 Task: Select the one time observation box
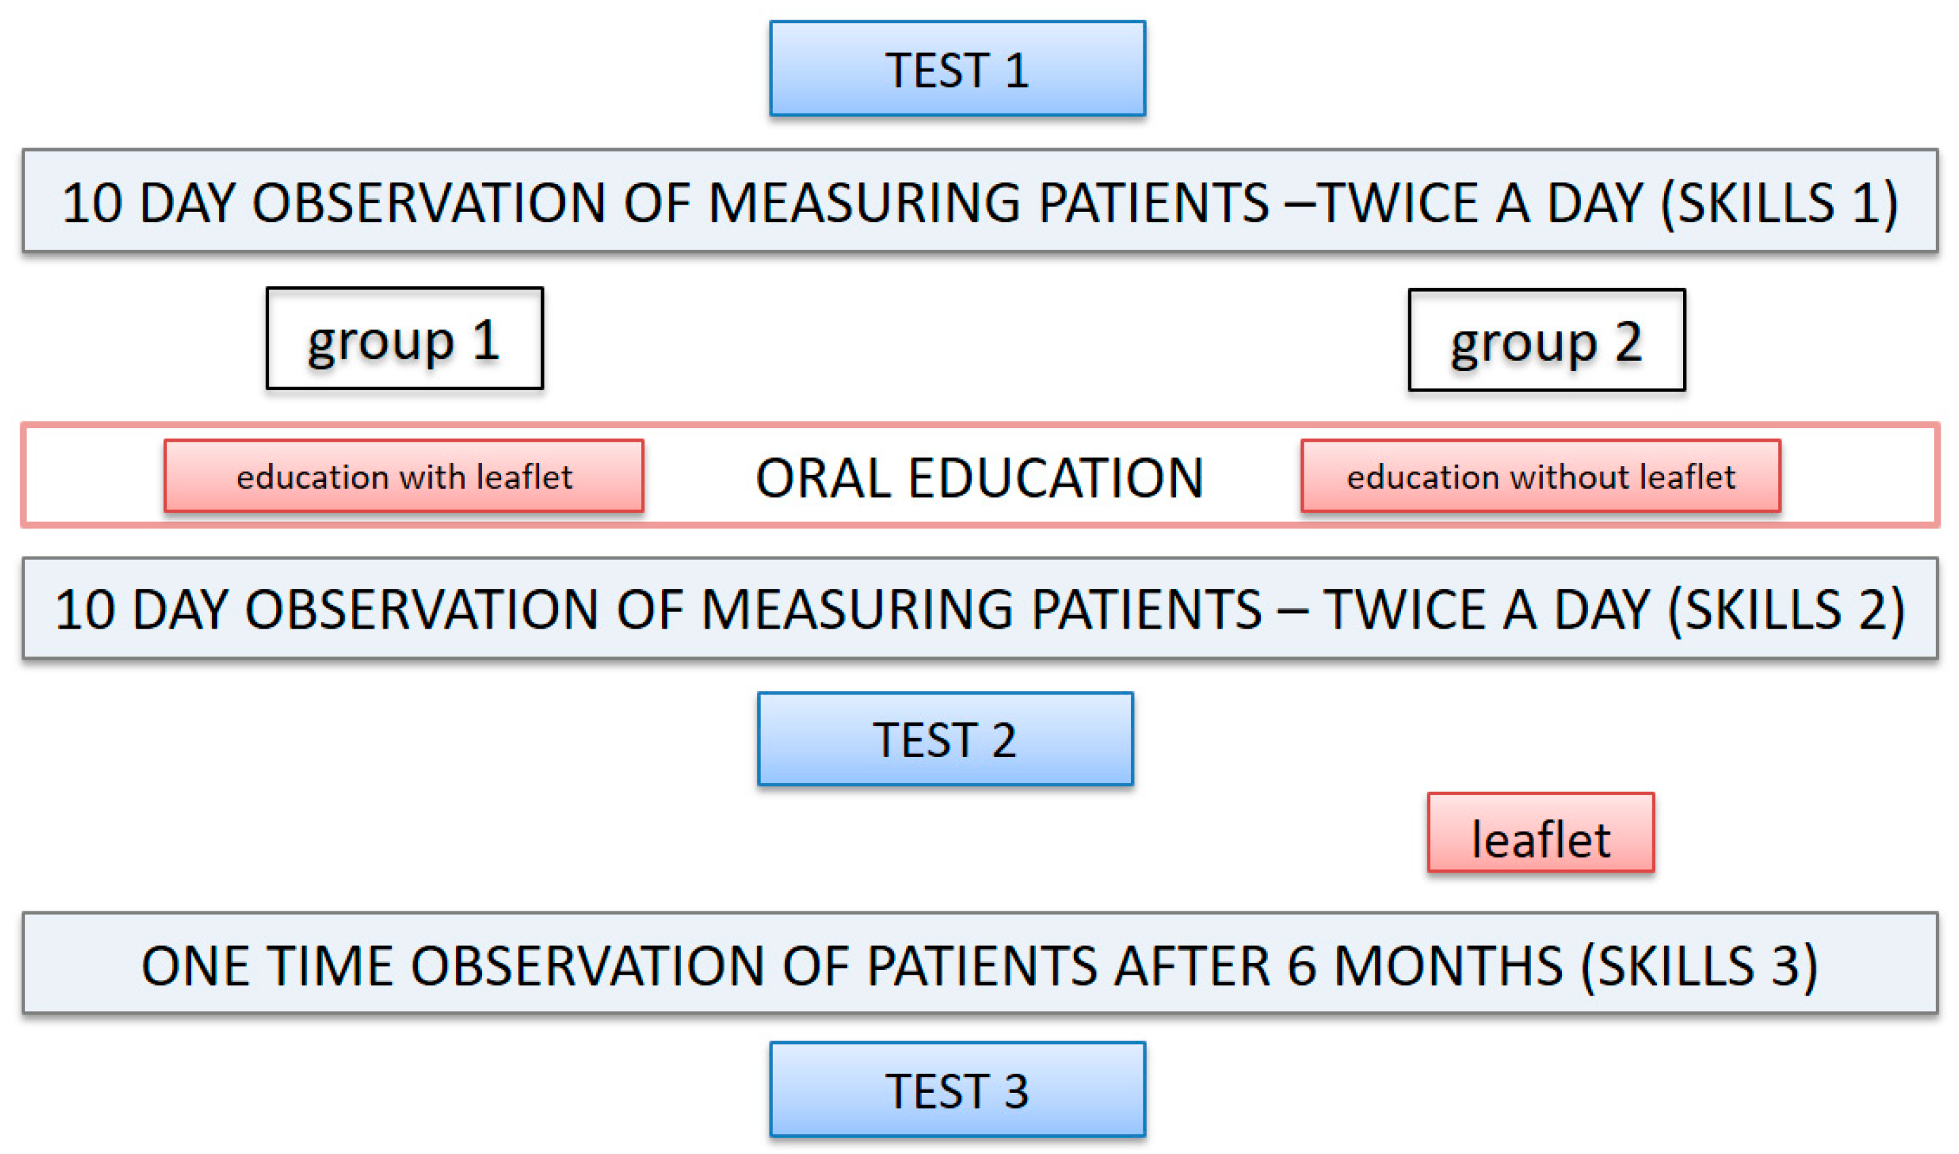click(x=979, y=964)
